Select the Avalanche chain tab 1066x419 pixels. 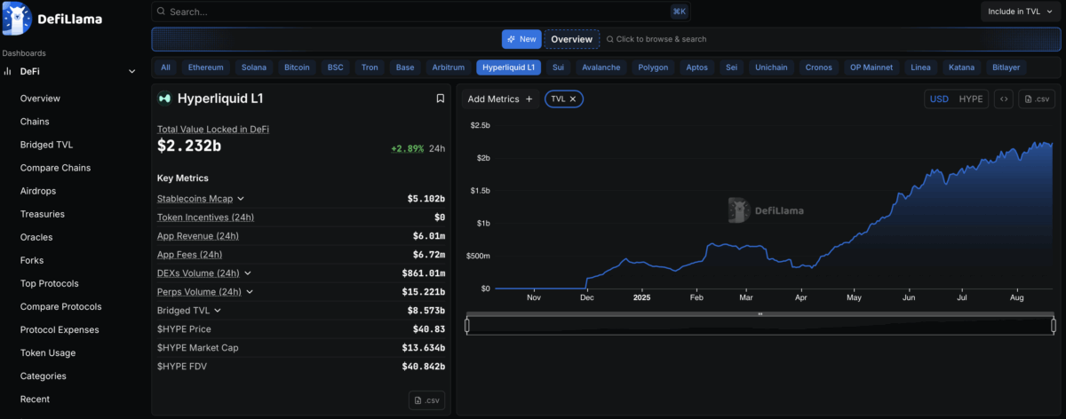point(601,67)
